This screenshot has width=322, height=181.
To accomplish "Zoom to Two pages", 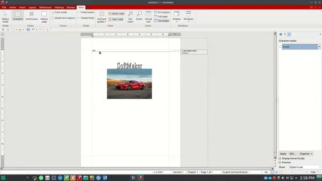I will pyautogui.click(x=162, y=21).
